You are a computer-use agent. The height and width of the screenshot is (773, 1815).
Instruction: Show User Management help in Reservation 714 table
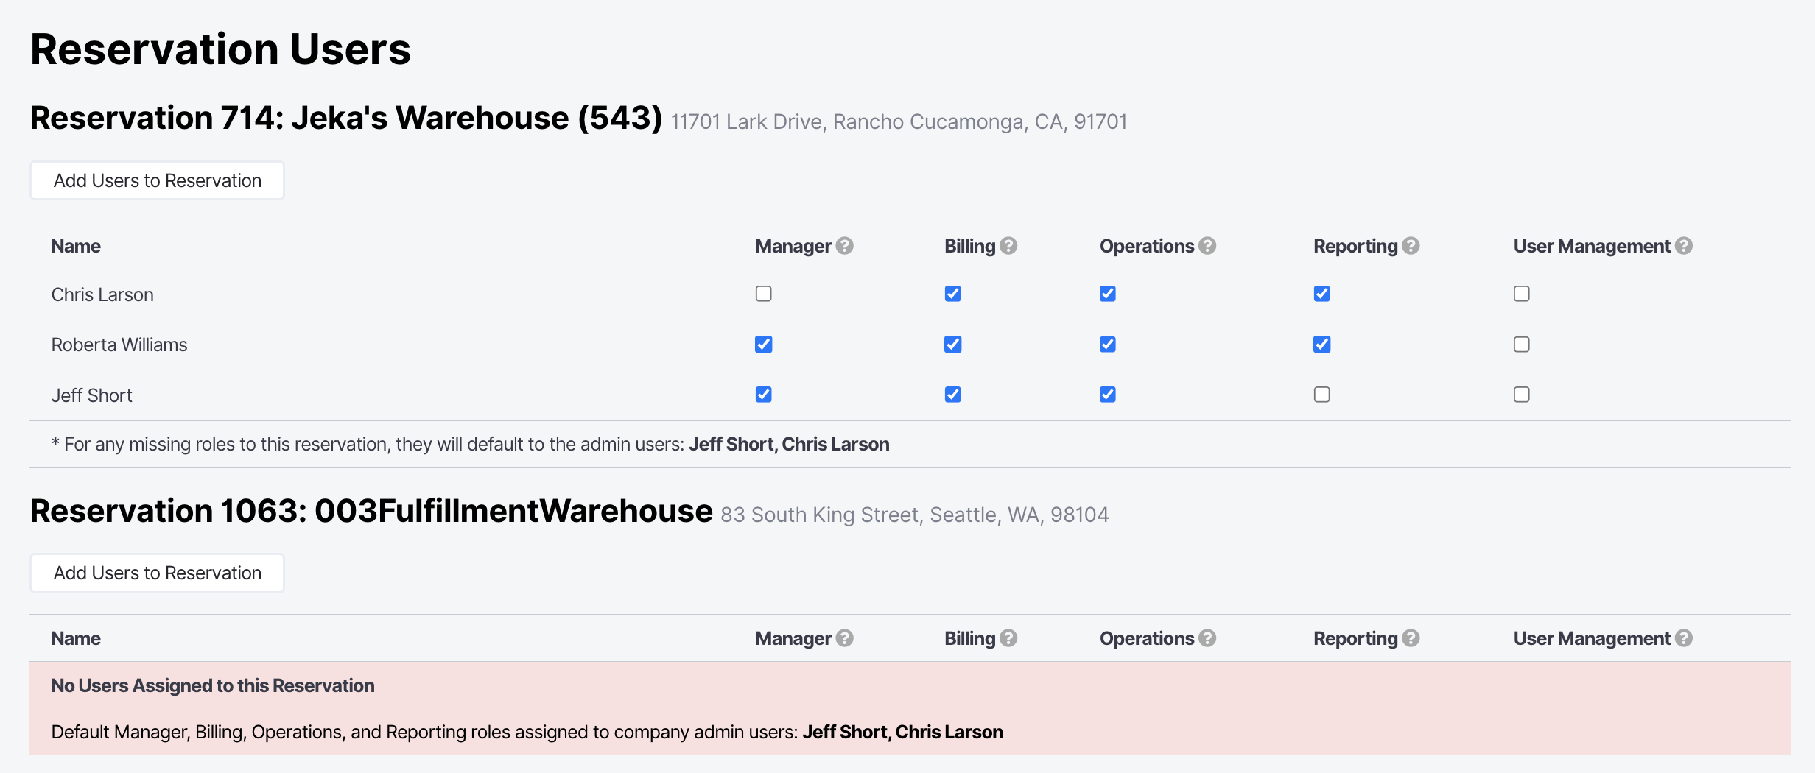coord(1684,246)
